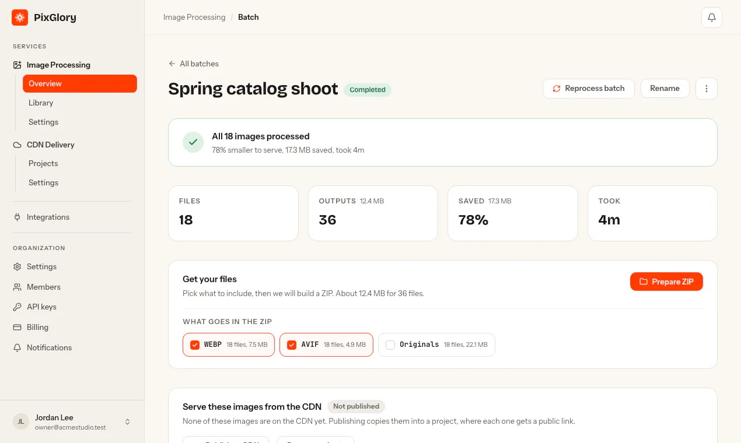Follow the Image Processing breadcrumb link
This screenshot has height=443, width=741.
pyautogui.click(x=194, y=17)
